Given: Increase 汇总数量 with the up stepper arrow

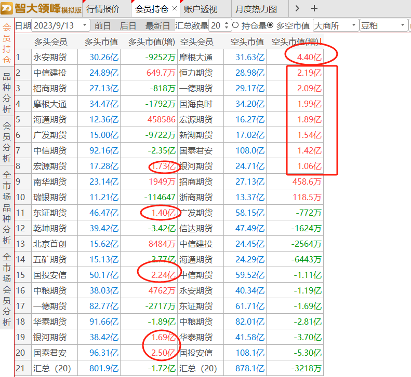Looking at the screenshot, I should [227, 23].
